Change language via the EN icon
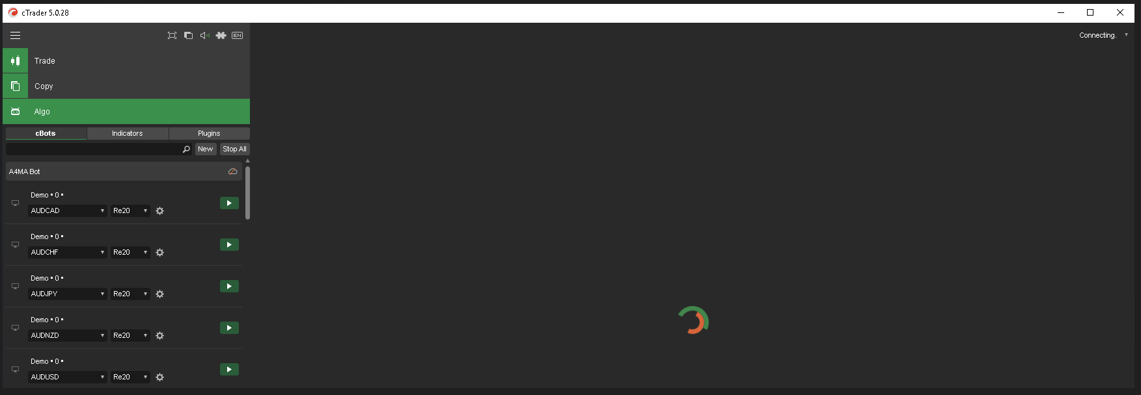1141x395 pixels. (x=238, y=36)
